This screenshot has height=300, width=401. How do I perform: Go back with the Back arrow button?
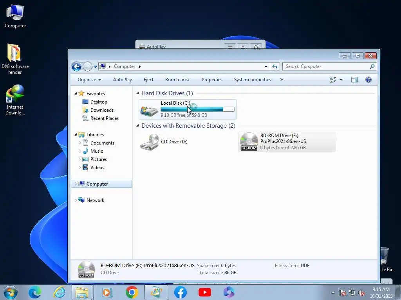coord(76,66)
